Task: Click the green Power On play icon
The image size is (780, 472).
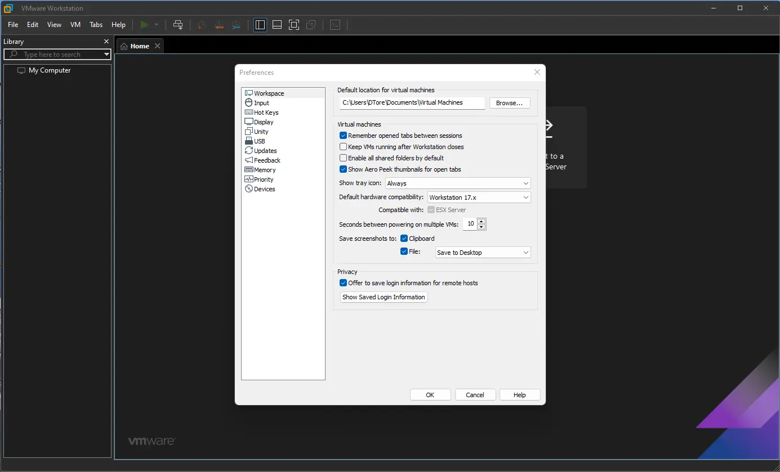Action: pyautogui.click(x=144, y=25)
